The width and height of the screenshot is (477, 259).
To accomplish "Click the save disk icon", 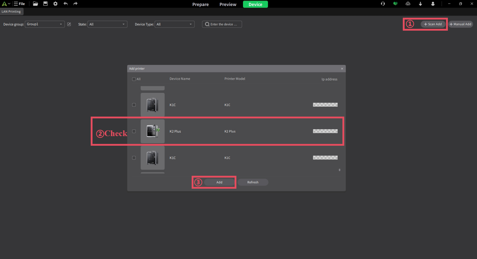I will coord(45,4).
